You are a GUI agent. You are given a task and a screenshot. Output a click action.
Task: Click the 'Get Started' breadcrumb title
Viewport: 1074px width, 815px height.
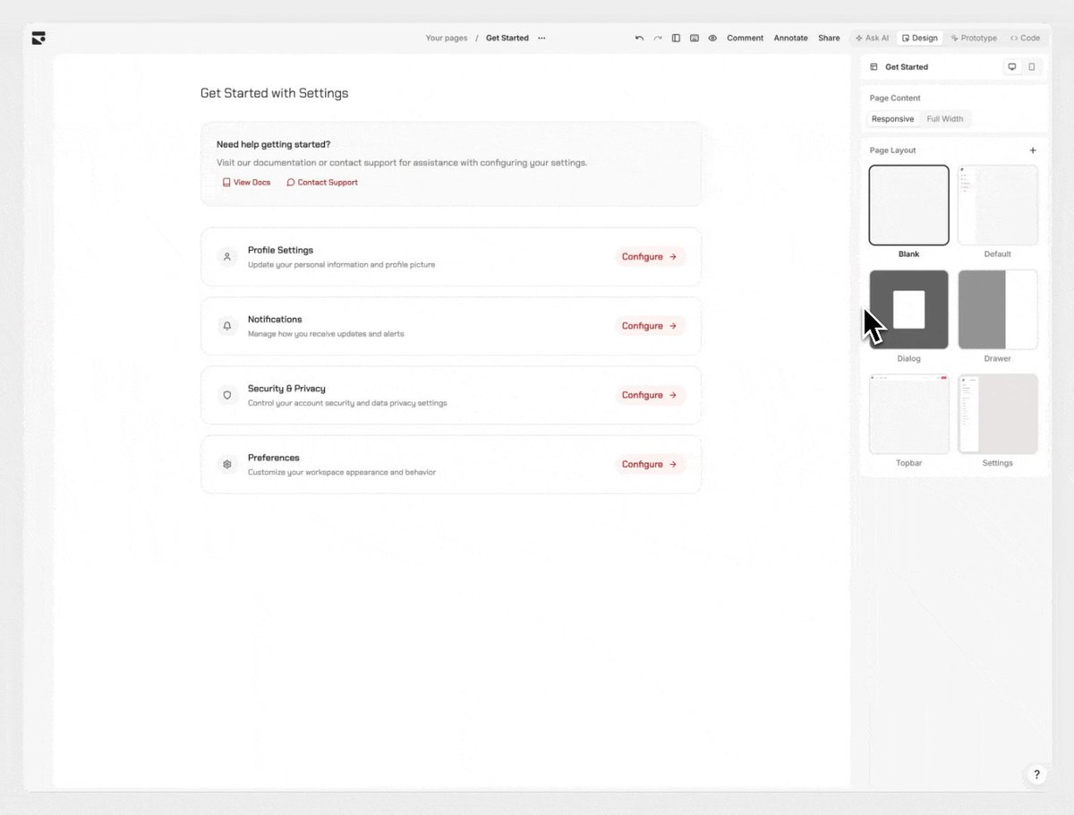(x=507, y=39)
